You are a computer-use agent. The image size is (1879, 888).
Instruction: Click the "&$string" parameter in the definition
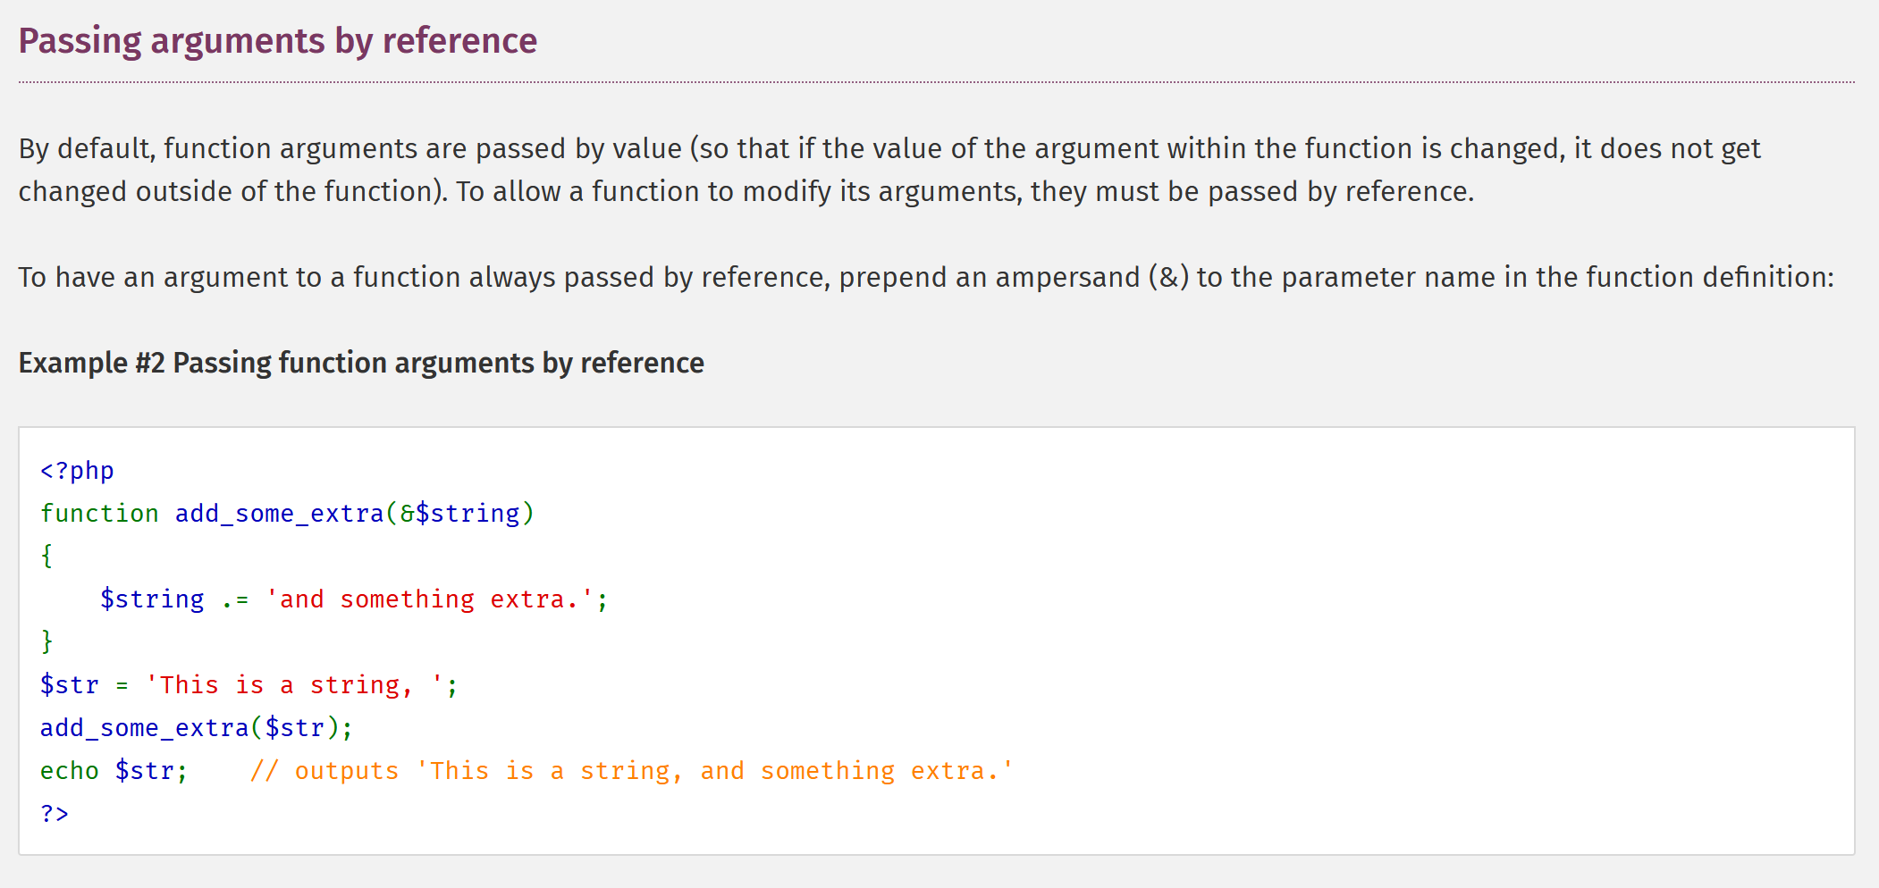[x=459, y=514]
